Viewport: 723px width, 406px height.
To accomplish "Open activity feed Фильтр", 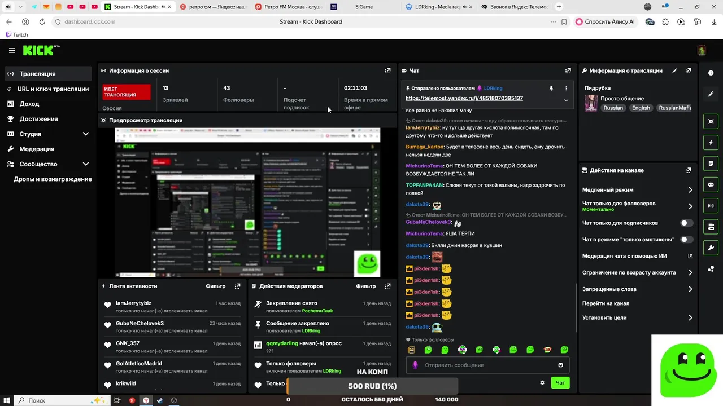I will tap(215, 286).
